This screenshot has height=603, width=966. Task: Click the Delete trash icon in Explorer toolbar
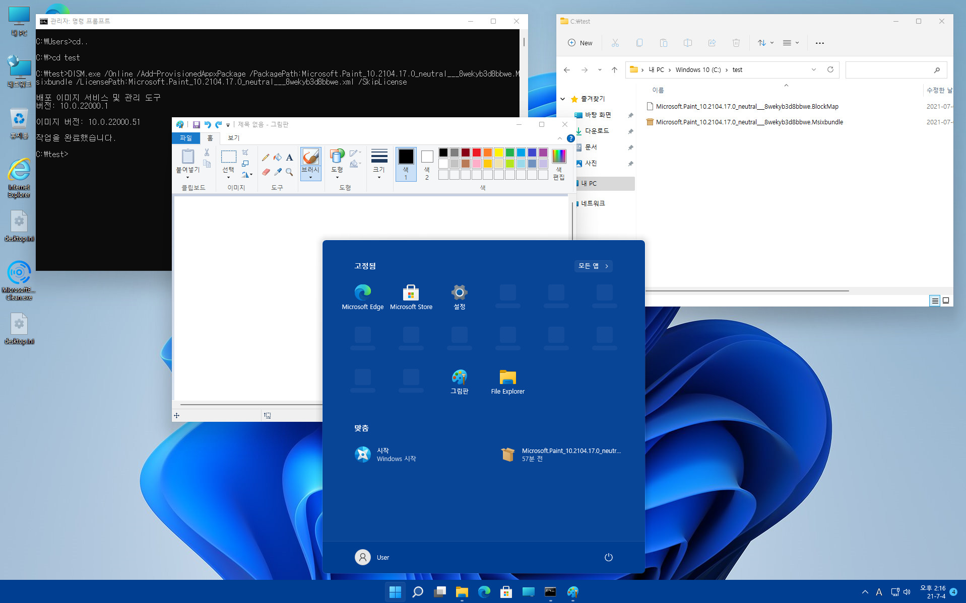point(736,43)
